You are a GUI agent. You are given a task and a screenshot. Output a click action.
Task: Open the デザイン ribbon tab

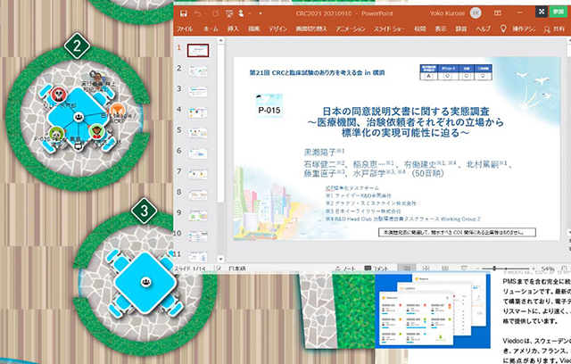click(277, 29)
